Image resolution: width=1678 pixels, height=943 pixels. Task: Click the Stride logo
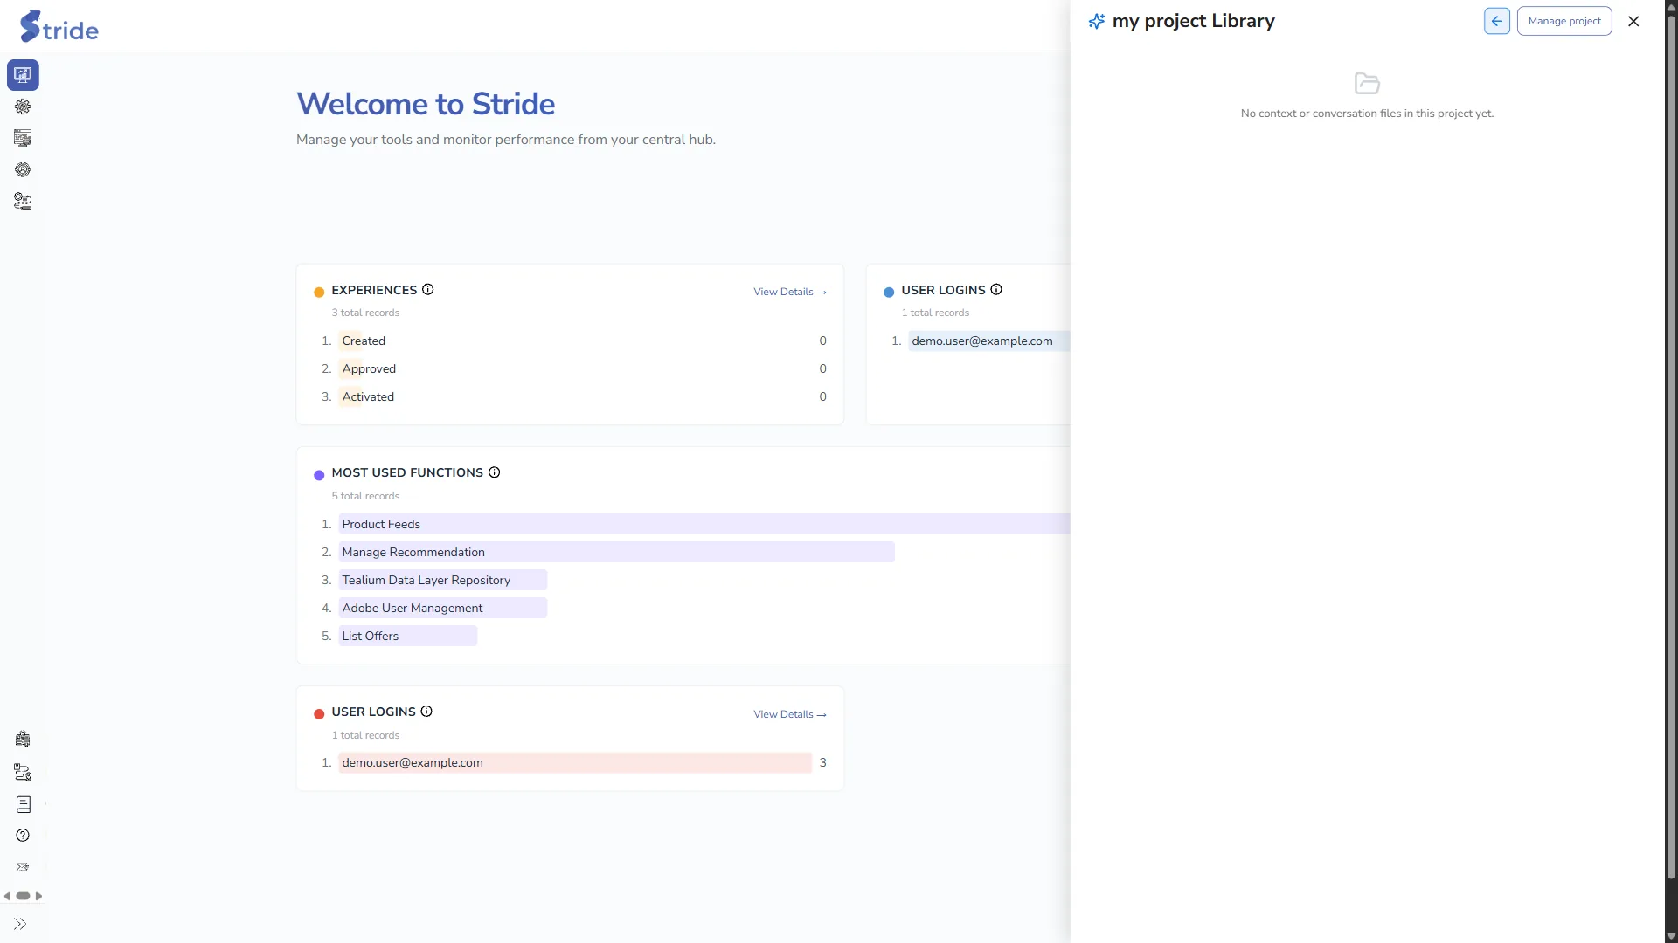tap(59, 26)
